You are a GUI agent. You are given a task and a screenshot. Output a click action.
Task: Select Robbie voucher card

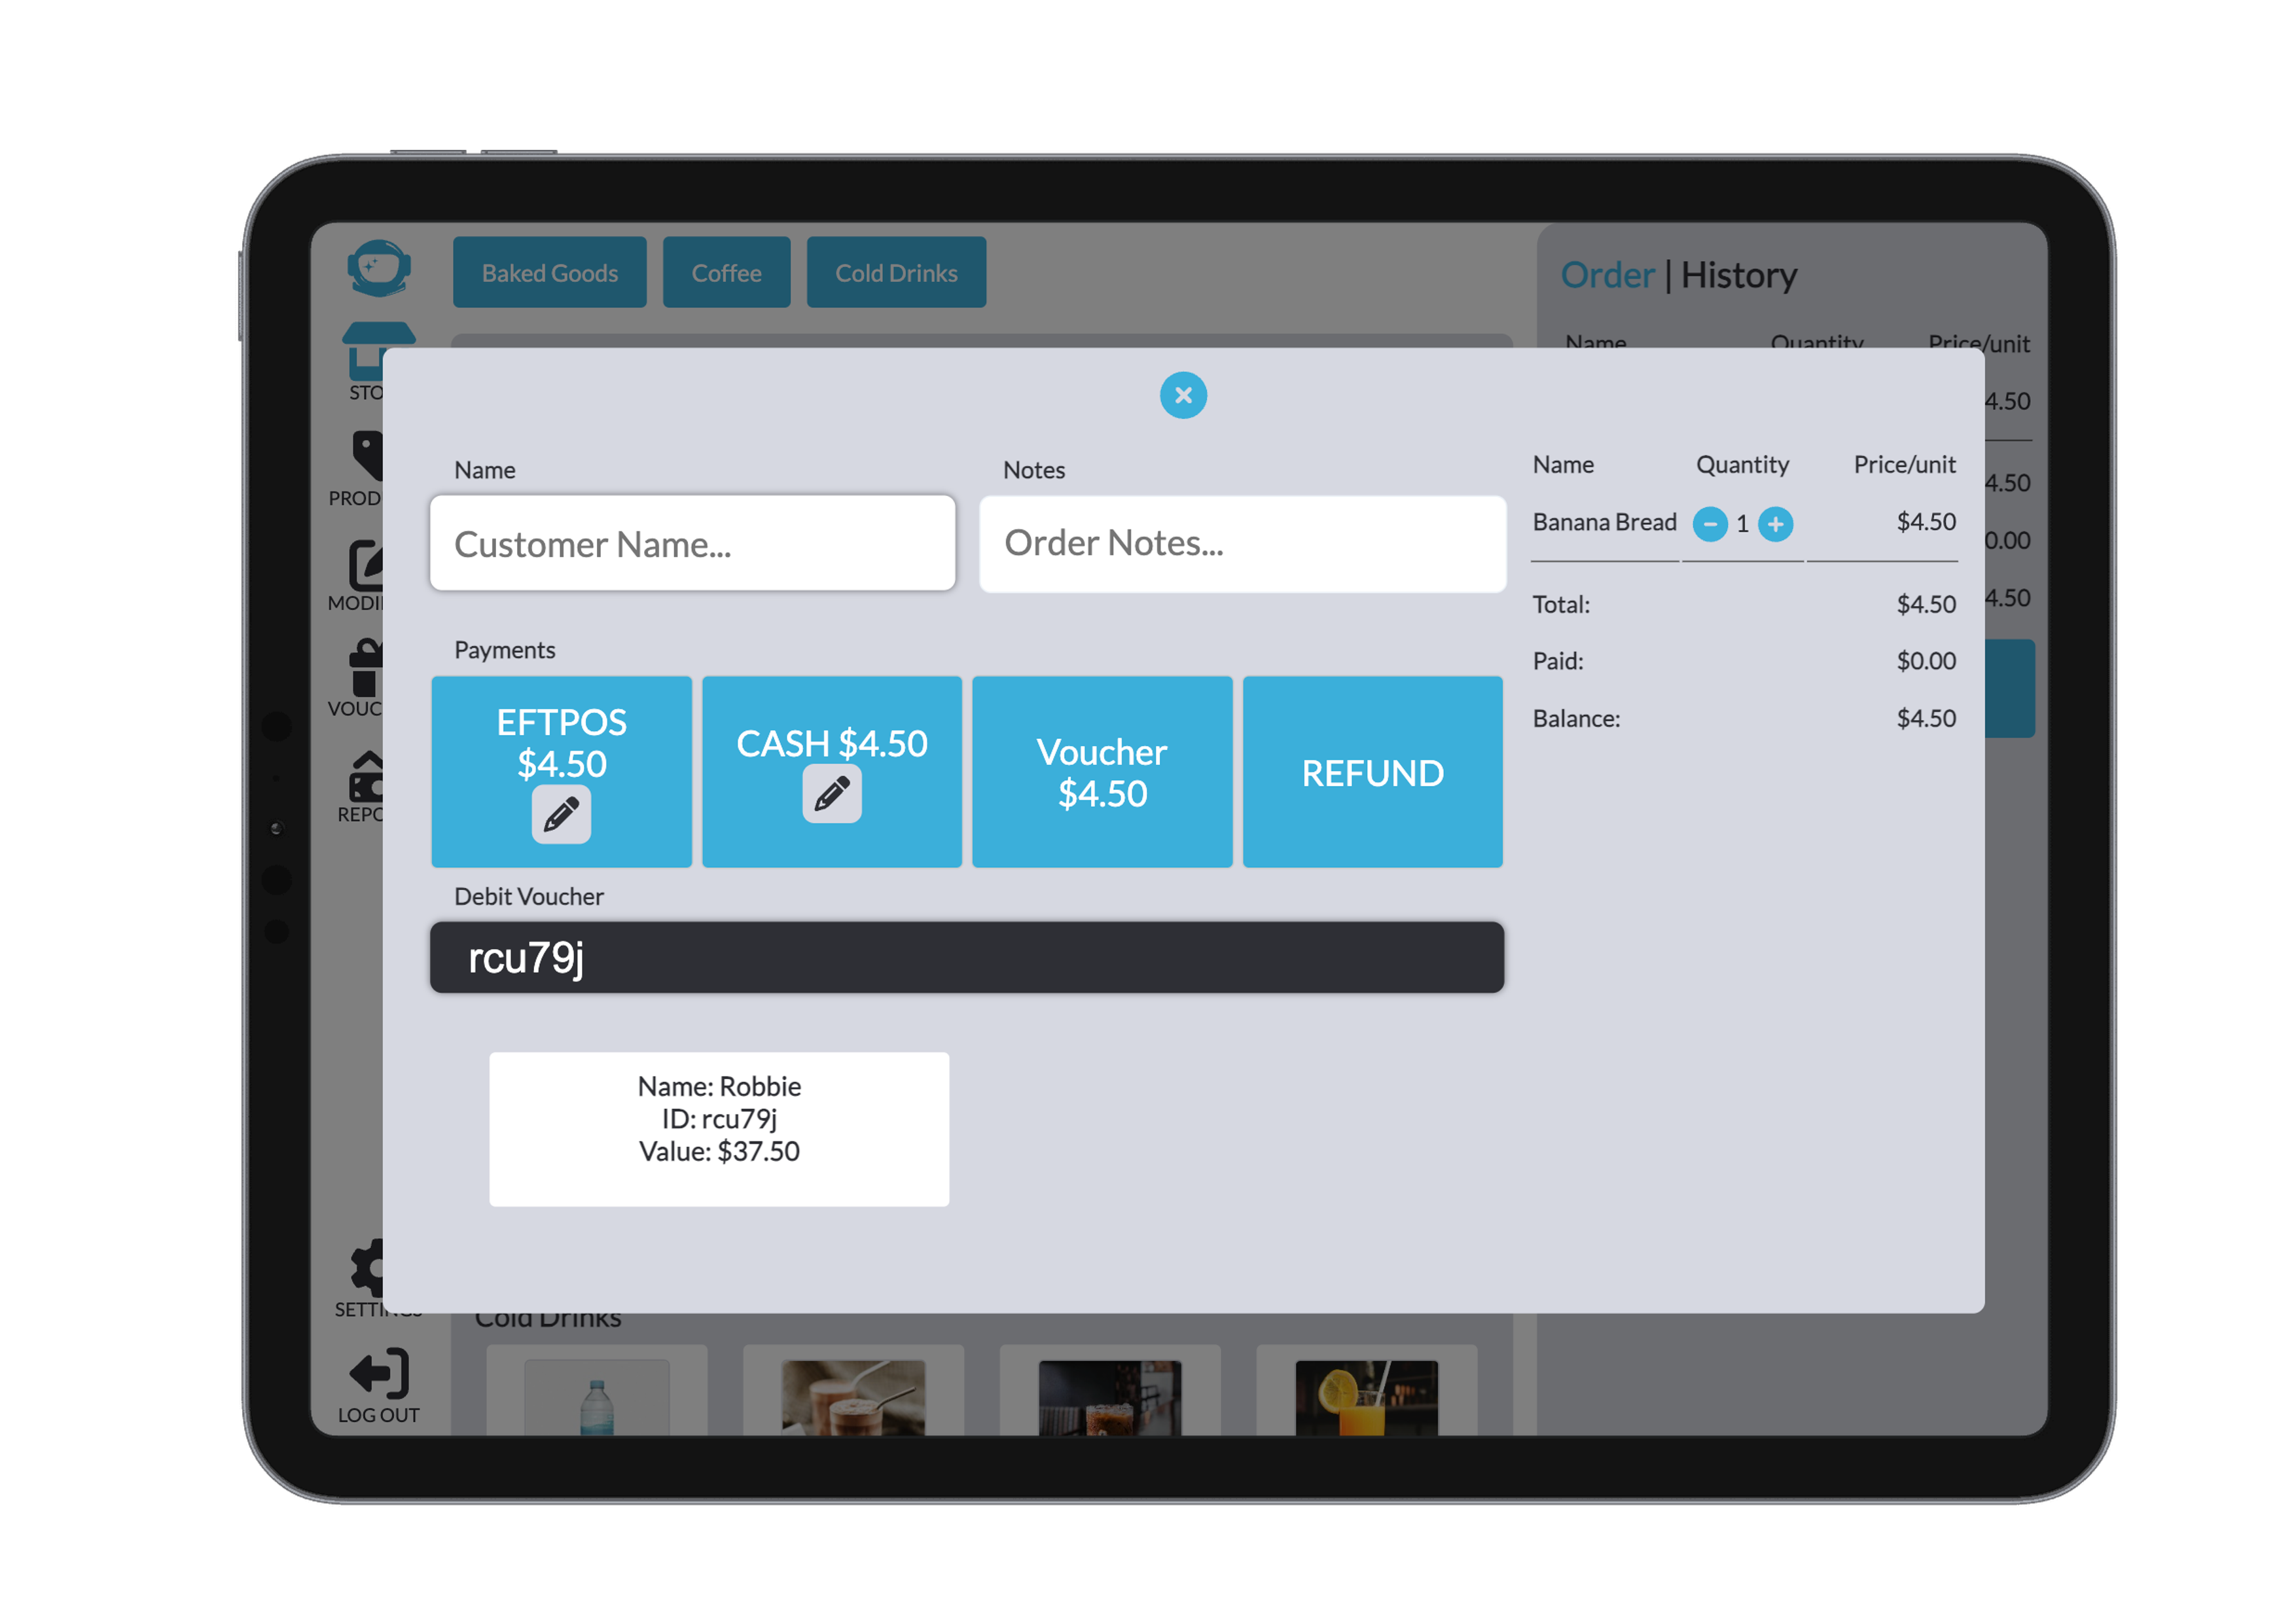[x=719, y=1128]
